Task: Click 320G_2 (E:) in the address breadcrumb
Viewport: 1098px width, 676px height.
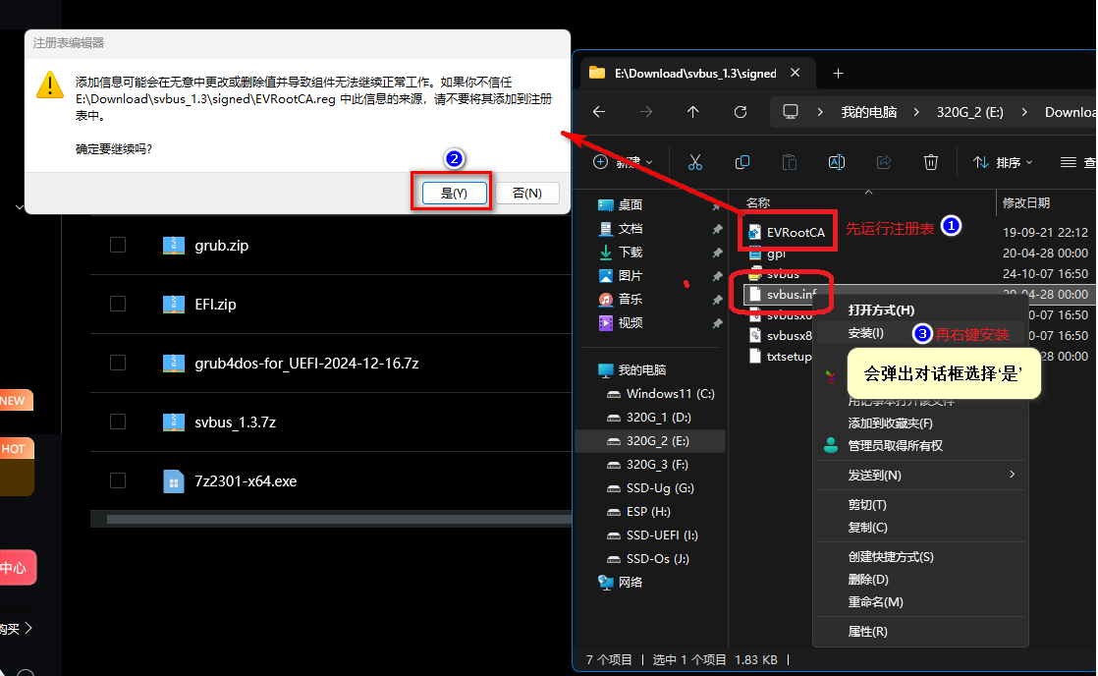Action: pos(970,112)
